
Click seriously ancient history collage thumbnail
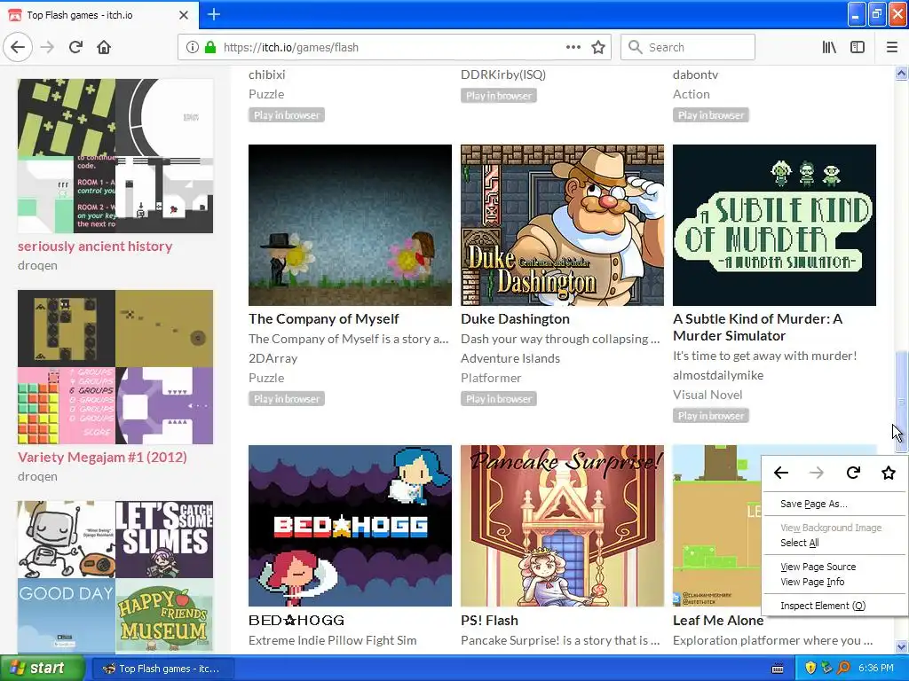pyautogui.click(x=115, y=156)
